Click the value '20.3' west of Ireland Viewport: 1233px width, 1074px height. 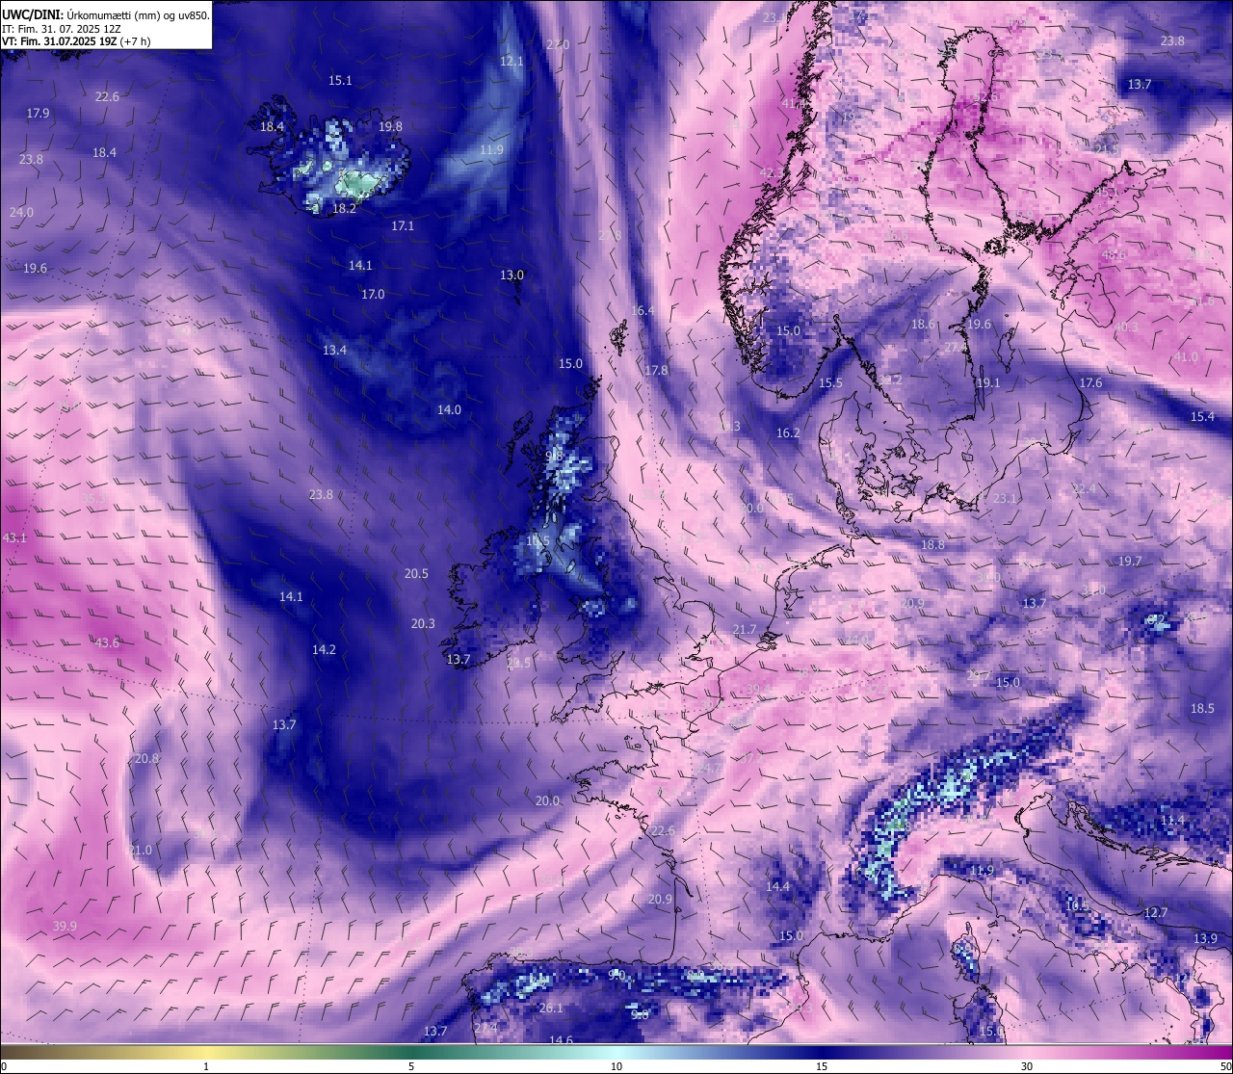pyautogui.click(x=423, y=624)
